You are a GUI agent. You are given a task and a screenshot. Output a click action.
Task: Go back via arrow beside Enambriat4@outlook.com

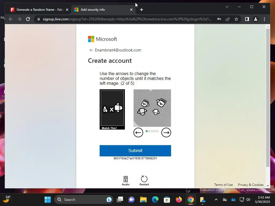[x=91, y=50]
